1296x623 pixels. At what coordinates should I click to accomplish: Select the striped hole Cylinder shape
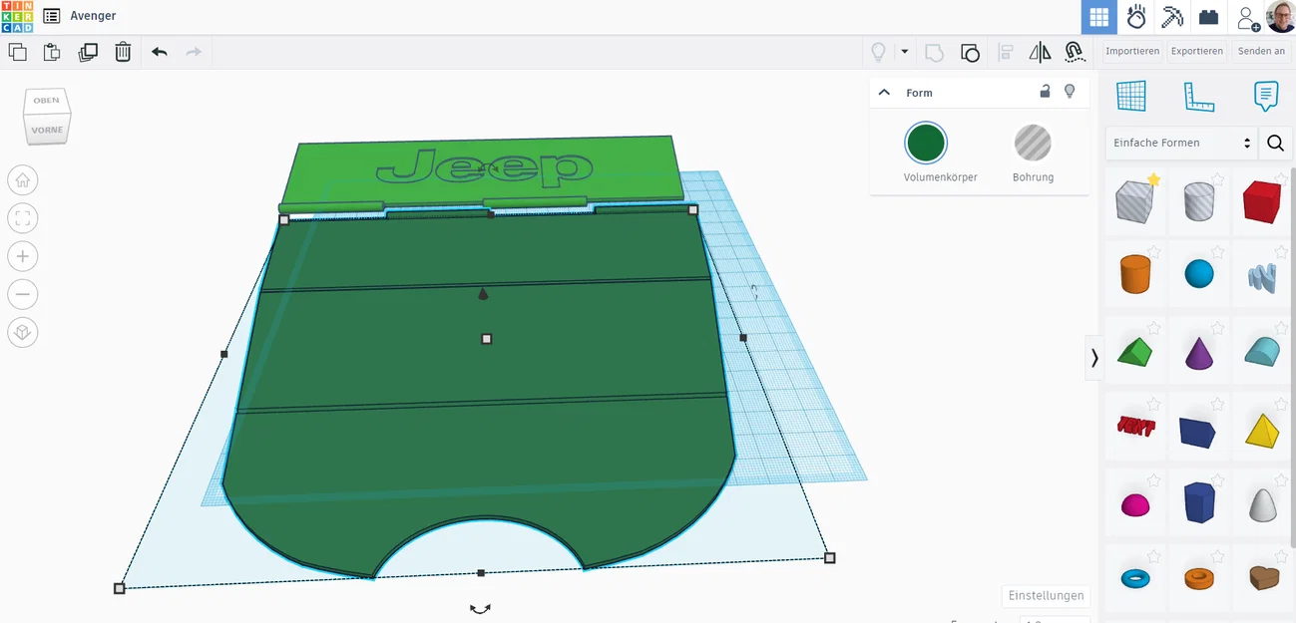pyautogui.click(x=1198, y=200)
